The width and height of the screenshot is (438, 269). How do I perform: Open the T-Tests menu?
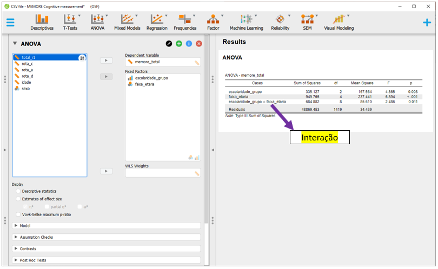(x=69, y=22)
